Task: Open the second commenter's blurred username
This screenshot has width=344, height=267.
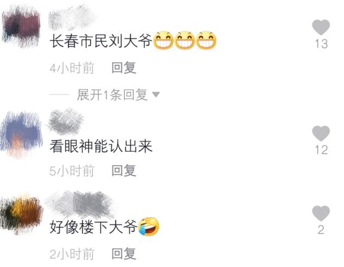Action: 65,122
